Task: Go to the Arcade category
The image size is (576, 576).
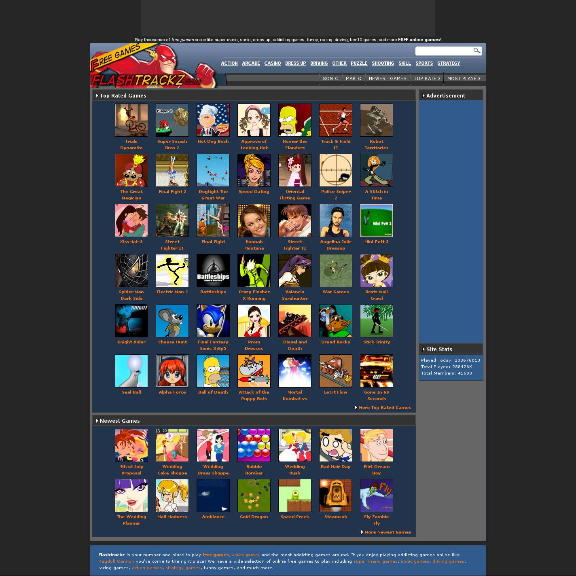Action: 251,63
